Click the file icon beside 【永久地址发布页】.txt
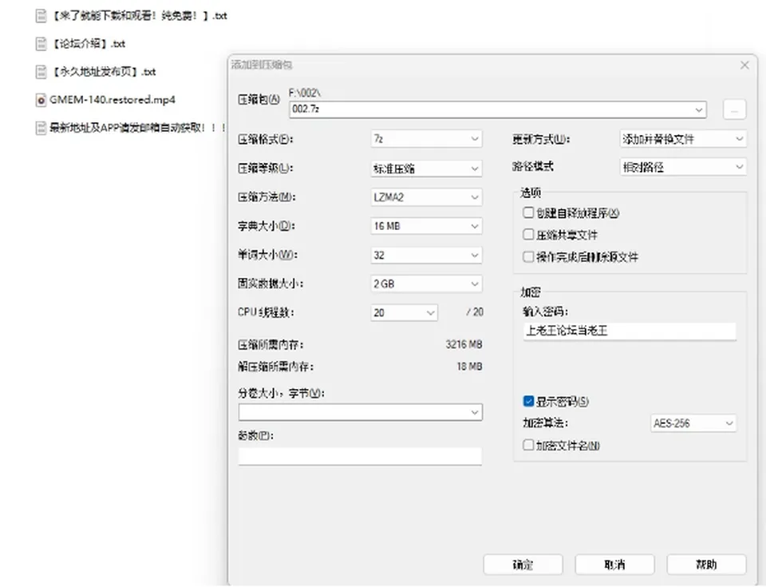 pyautogui.click(x=41, y=72)
